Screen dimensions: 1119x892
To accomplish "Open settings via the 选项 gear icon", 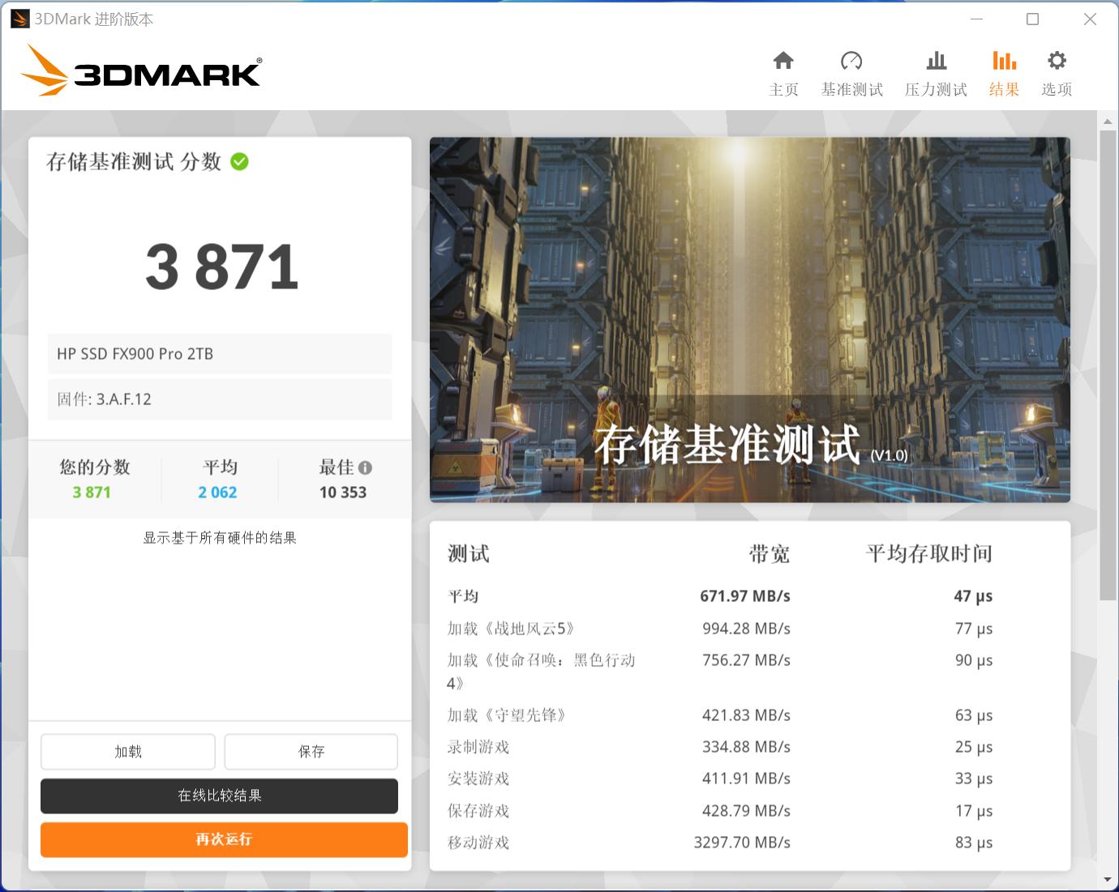I will 1056,71.
